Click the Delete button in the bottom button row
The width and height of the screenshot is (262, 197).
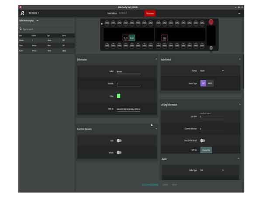tap(174, 185)
